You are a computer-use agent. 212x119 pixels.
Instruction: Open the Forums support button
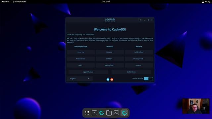tap(110, 52)
